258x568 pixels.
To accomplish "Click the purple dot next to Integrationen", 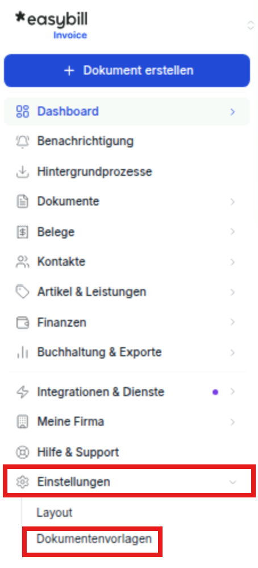I will pyautogui.click(x=215, y=392).
